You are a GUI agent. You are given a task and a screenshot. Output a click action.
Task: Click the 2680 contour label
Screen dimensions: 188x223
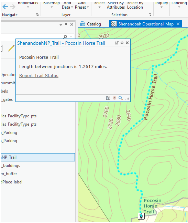pos(118,120)
